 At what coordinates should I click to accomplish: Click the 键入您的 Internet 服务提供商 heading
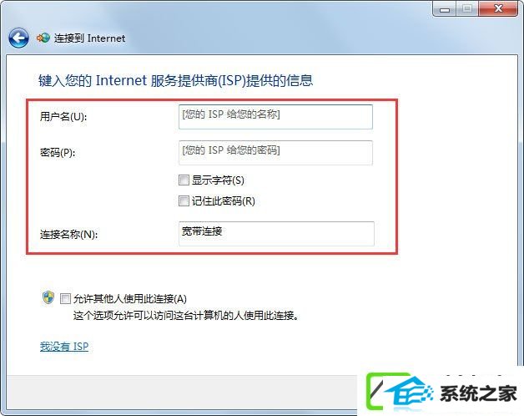[176, 81]
